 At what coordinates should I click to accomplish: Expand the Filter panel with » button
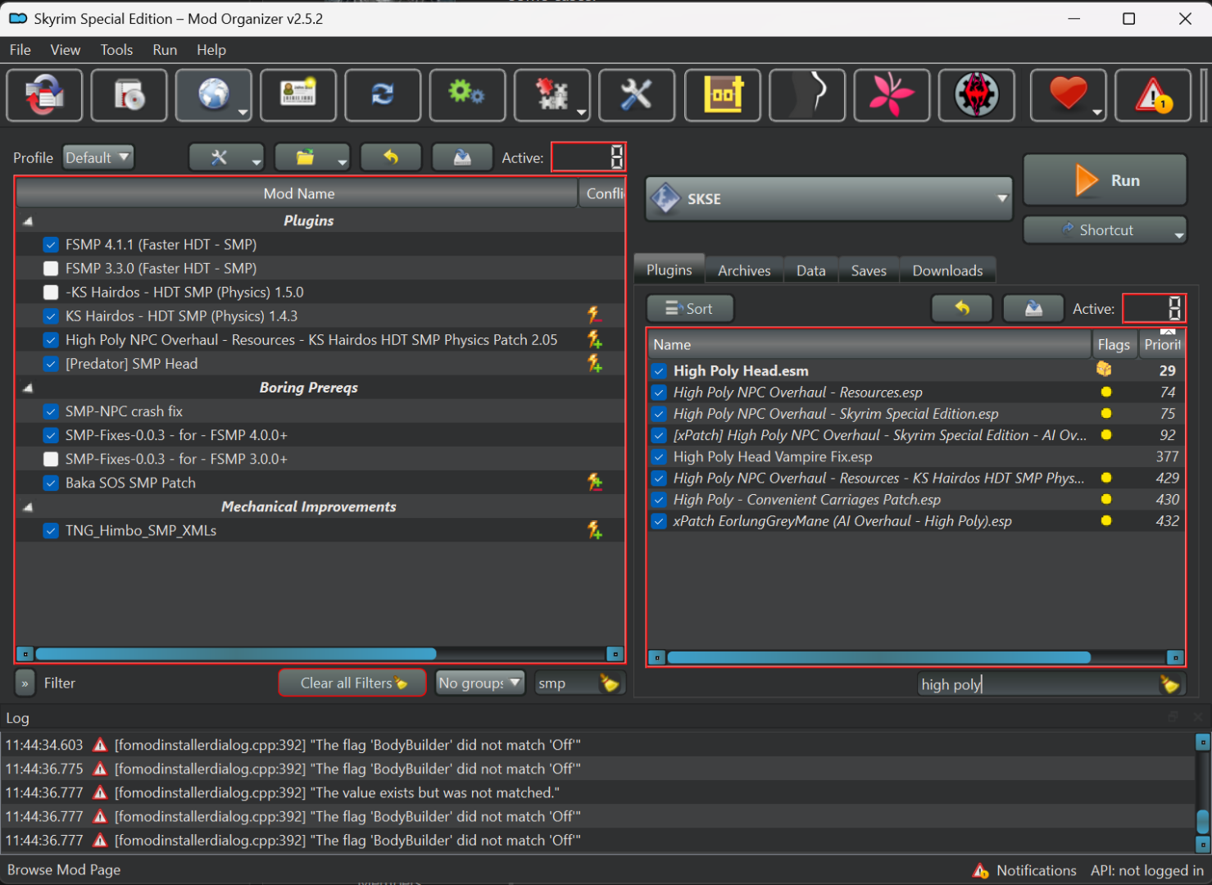pos(25,683)
